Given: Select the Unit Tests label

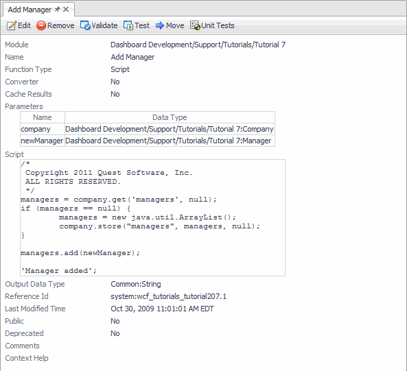Looking at the screenshot, I should [218, 25].
